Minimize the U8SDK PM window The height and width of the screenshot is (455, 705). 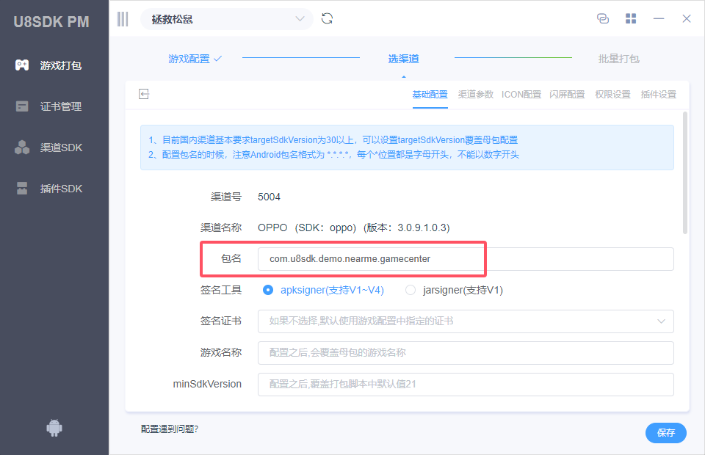659,18
